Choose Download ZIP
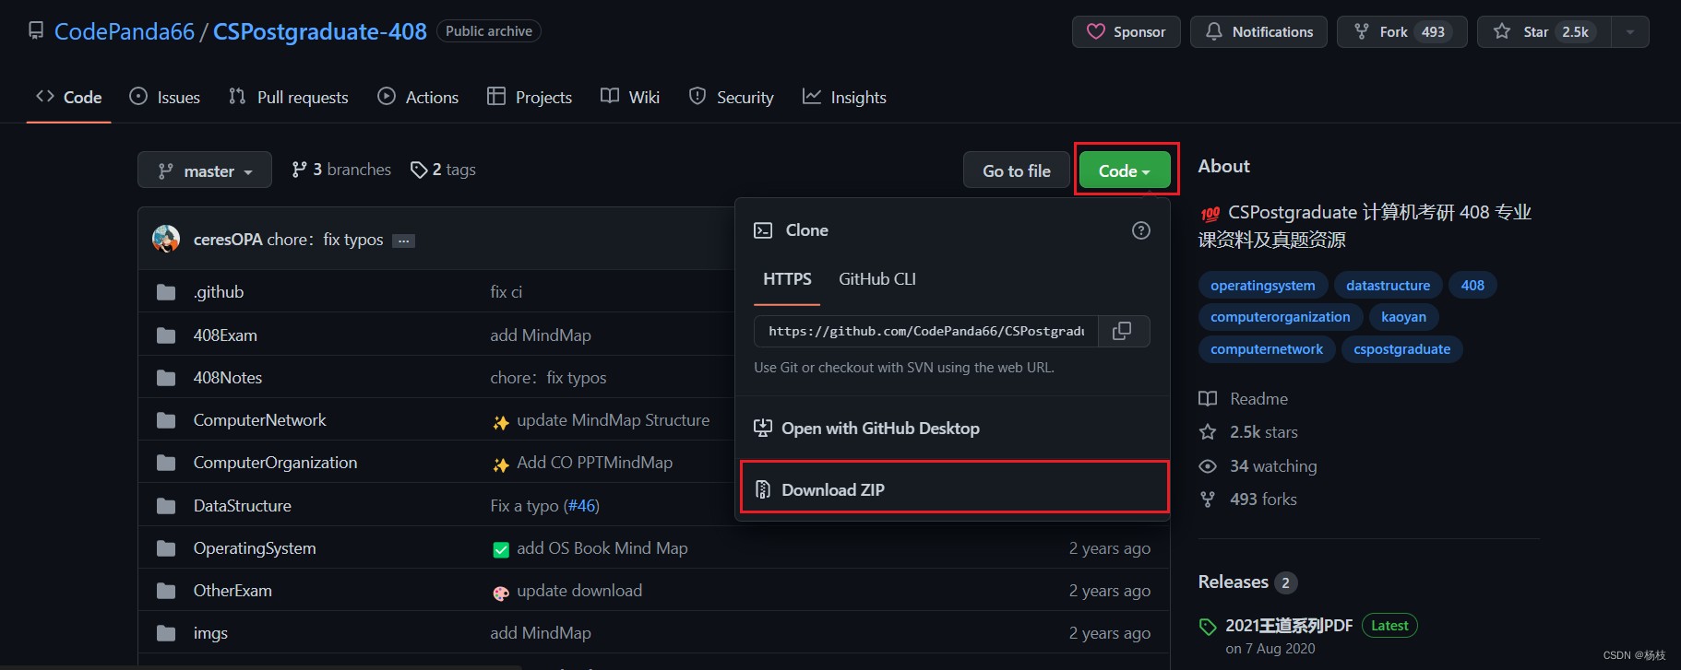 click(x=954, y=489)
